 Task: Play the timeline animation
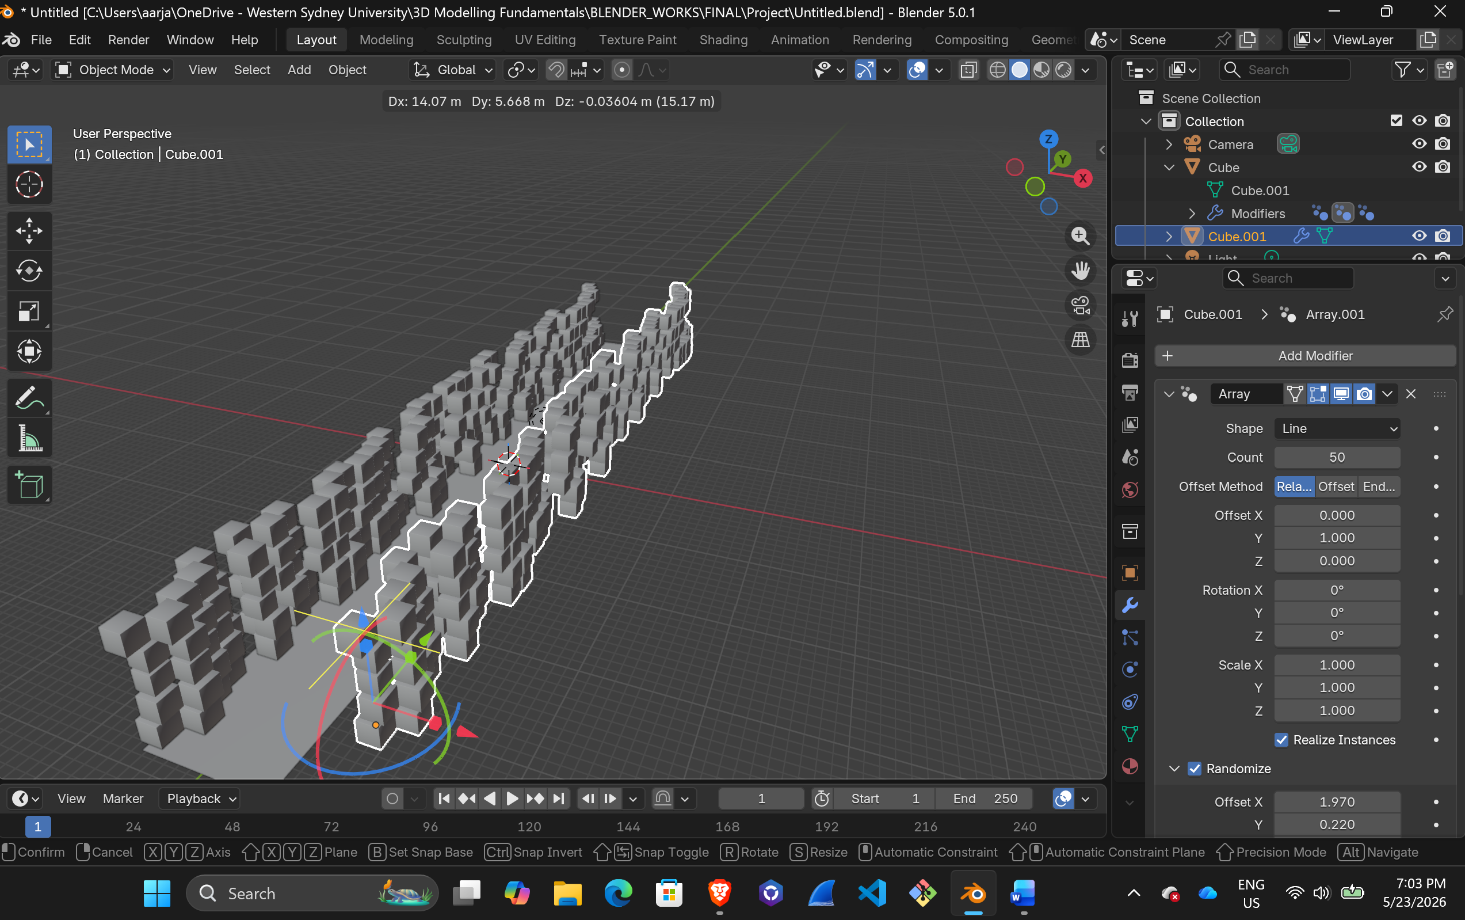point(512,799)
